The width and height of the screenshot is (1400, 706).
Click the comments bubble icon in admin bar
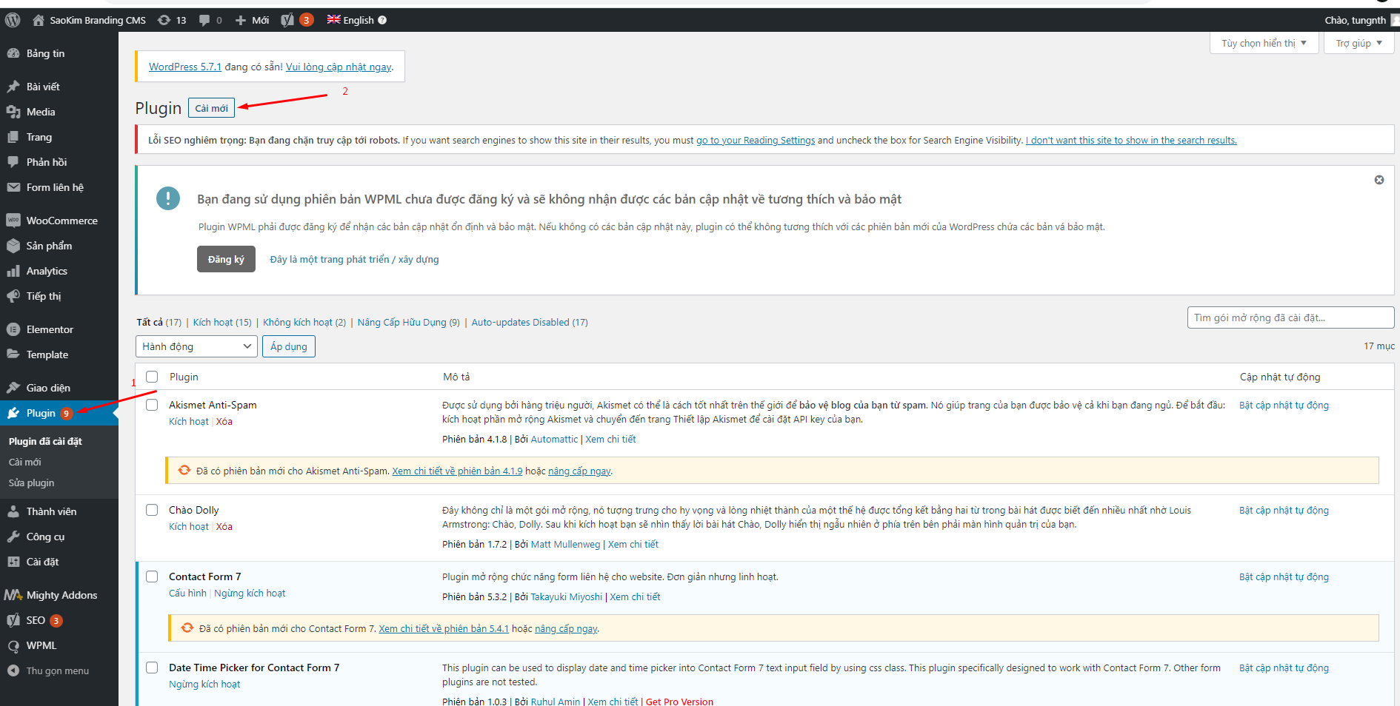[205, 20]
